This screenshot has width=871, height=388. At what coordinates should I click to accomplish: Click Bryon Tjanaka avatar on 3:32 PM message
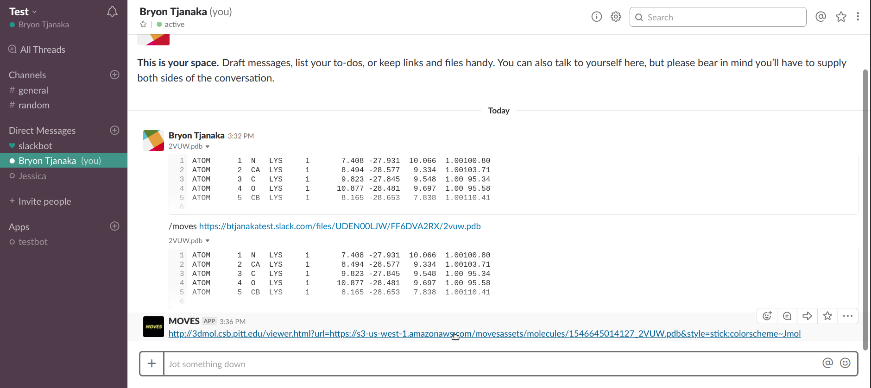153,140
